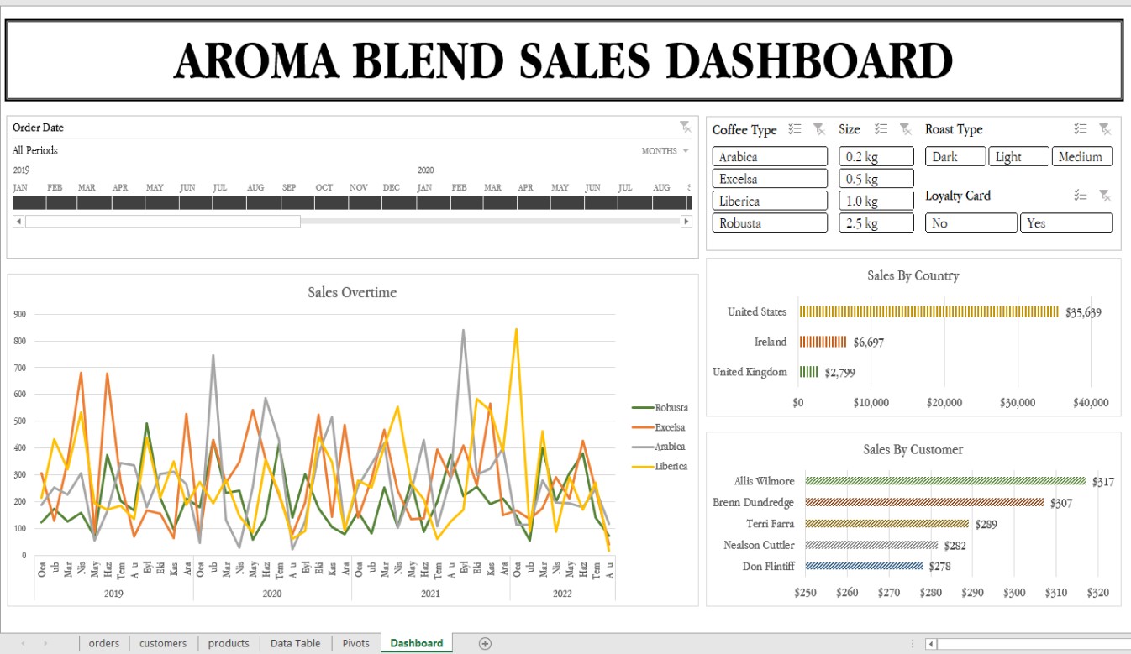Image resolution: width=1131 pixels, height=654 pixels.
Task: Select the United States sales bar
Action: point(929,311)
